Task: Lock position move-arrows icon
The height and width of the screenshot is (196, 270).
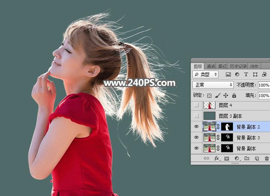Action: (x=226, y=96)
